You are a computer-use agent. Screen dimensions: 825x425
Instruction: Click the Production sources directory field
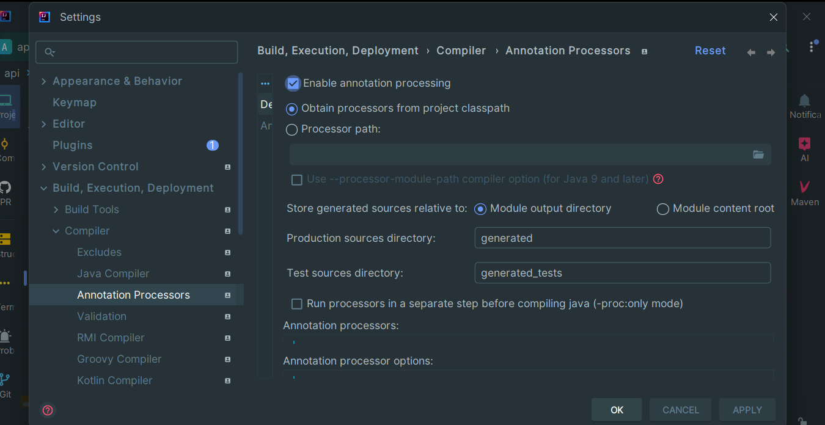tap(622, 238)
